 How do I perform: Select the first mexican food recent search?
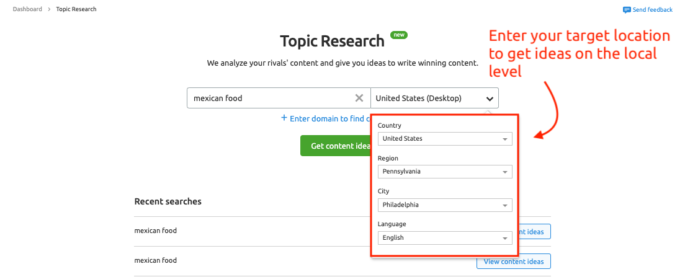156,231
